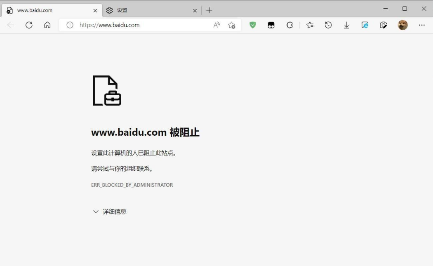Open Internet Explorer mode icon

[x=365, y=25]
